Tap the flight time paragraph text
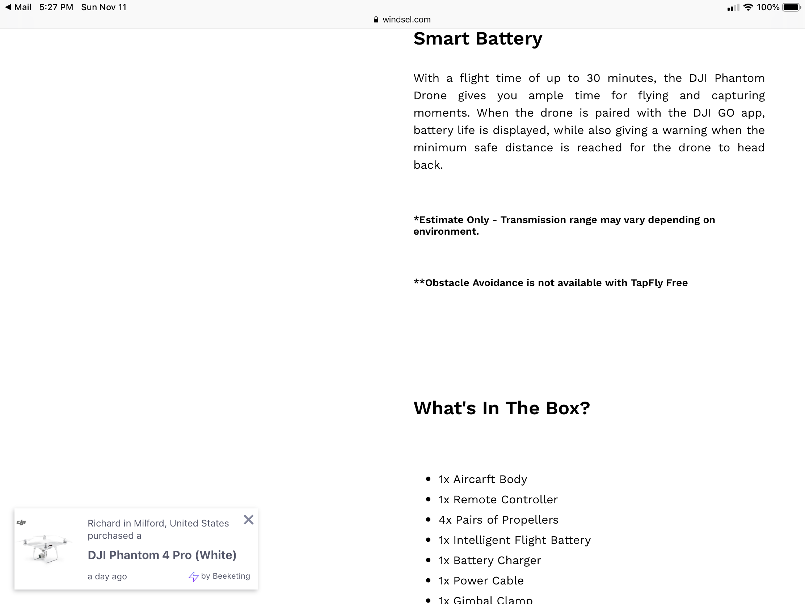Image resolution: width=805 pixels, height=604 pixels. [589, 122]
